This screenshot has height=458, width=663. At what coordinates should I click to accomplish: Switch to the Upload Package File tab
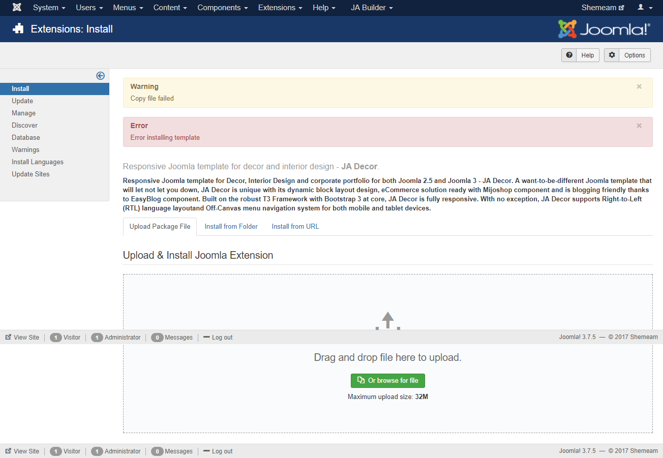click(x=160, y=227)
